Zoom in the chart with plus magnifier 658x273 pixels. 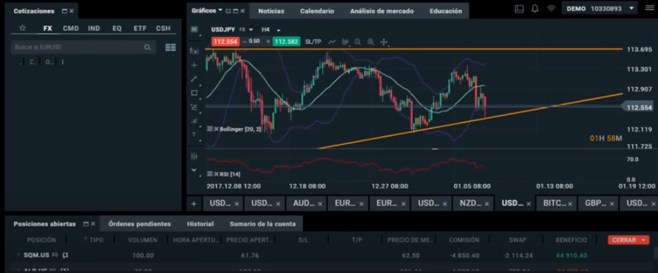point(370,42)
